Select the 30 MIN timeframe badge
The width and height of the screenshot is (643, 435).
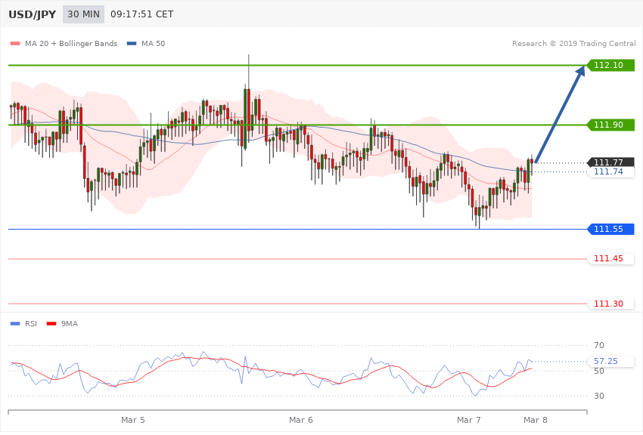84,14
